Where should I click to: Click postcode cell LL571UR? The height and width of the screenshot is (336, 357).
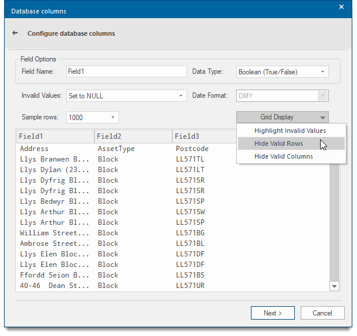pyautogui.click(x=190, y=286)
